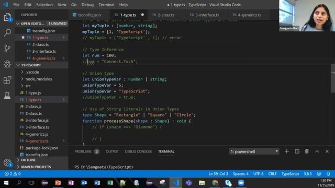Click errors and warnings count in status bar
This screenshot has height=188, width=335.
(x=13, y=174)
